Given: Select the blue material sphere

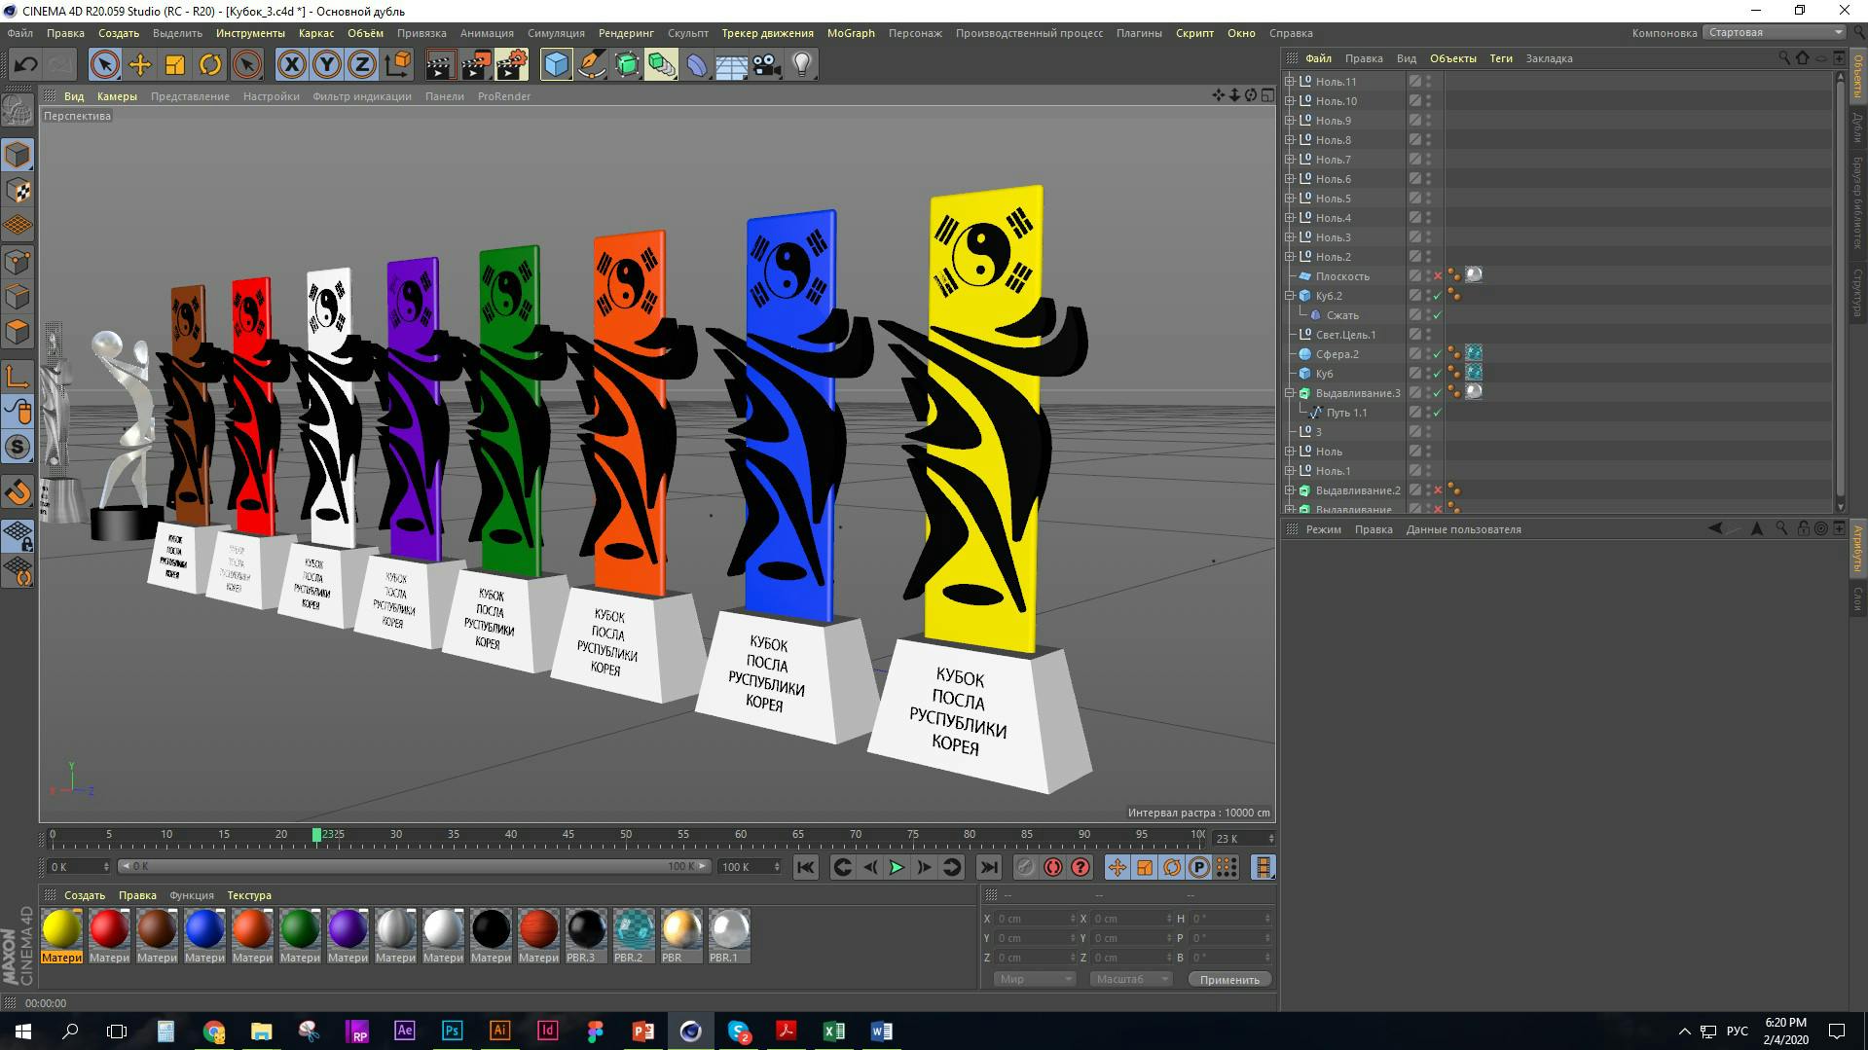Looking at the screenshot, I should [x=204, y=929].
